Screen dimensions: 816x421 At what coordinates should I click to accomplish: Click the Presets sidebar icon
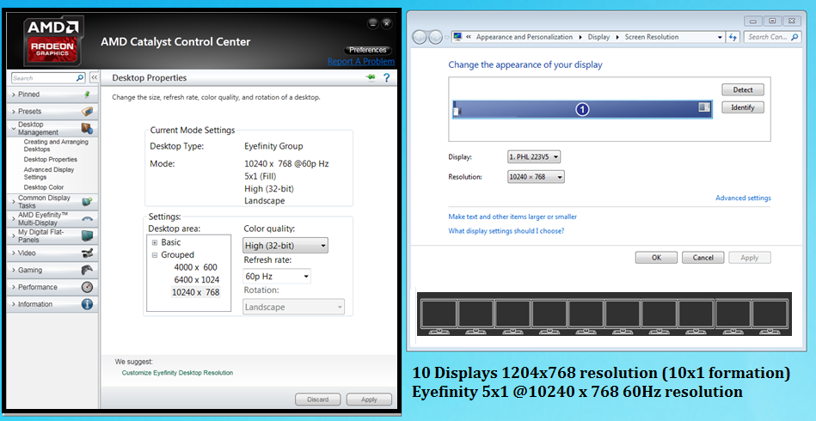coord(88,111)
